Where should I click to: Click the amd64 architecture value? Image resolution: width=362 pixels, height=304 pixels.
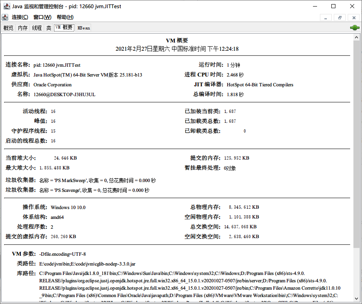pyautogui.click(x=57, y=217)
